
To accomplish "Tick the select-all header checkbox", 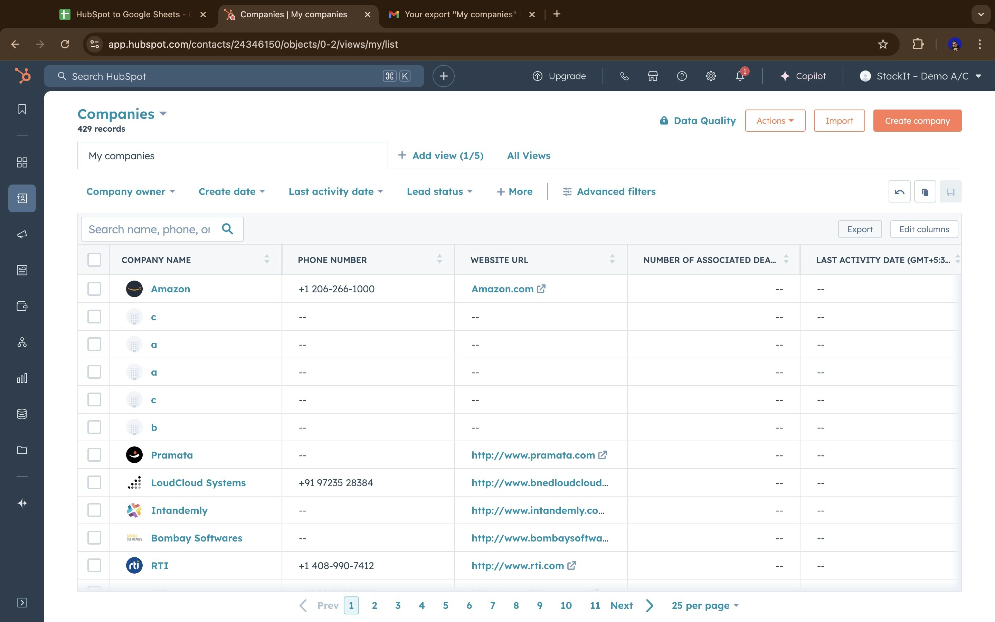I will (94, 260).
